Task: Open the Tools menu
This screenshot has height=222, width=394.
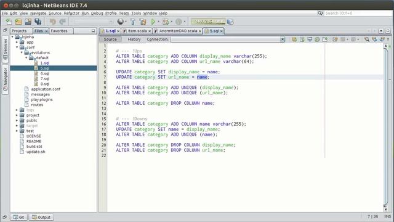Action: pyautogui.click(x=136, y=13)
